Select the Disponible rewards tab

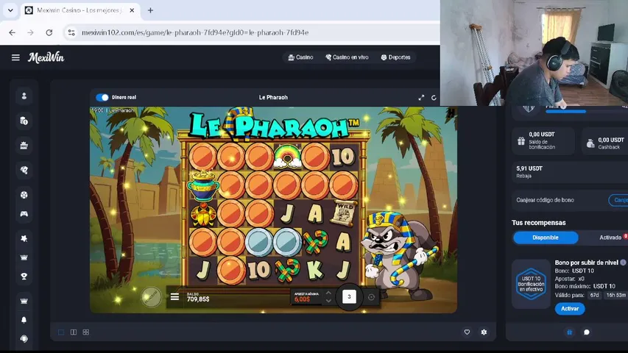(x=546, y=238)
